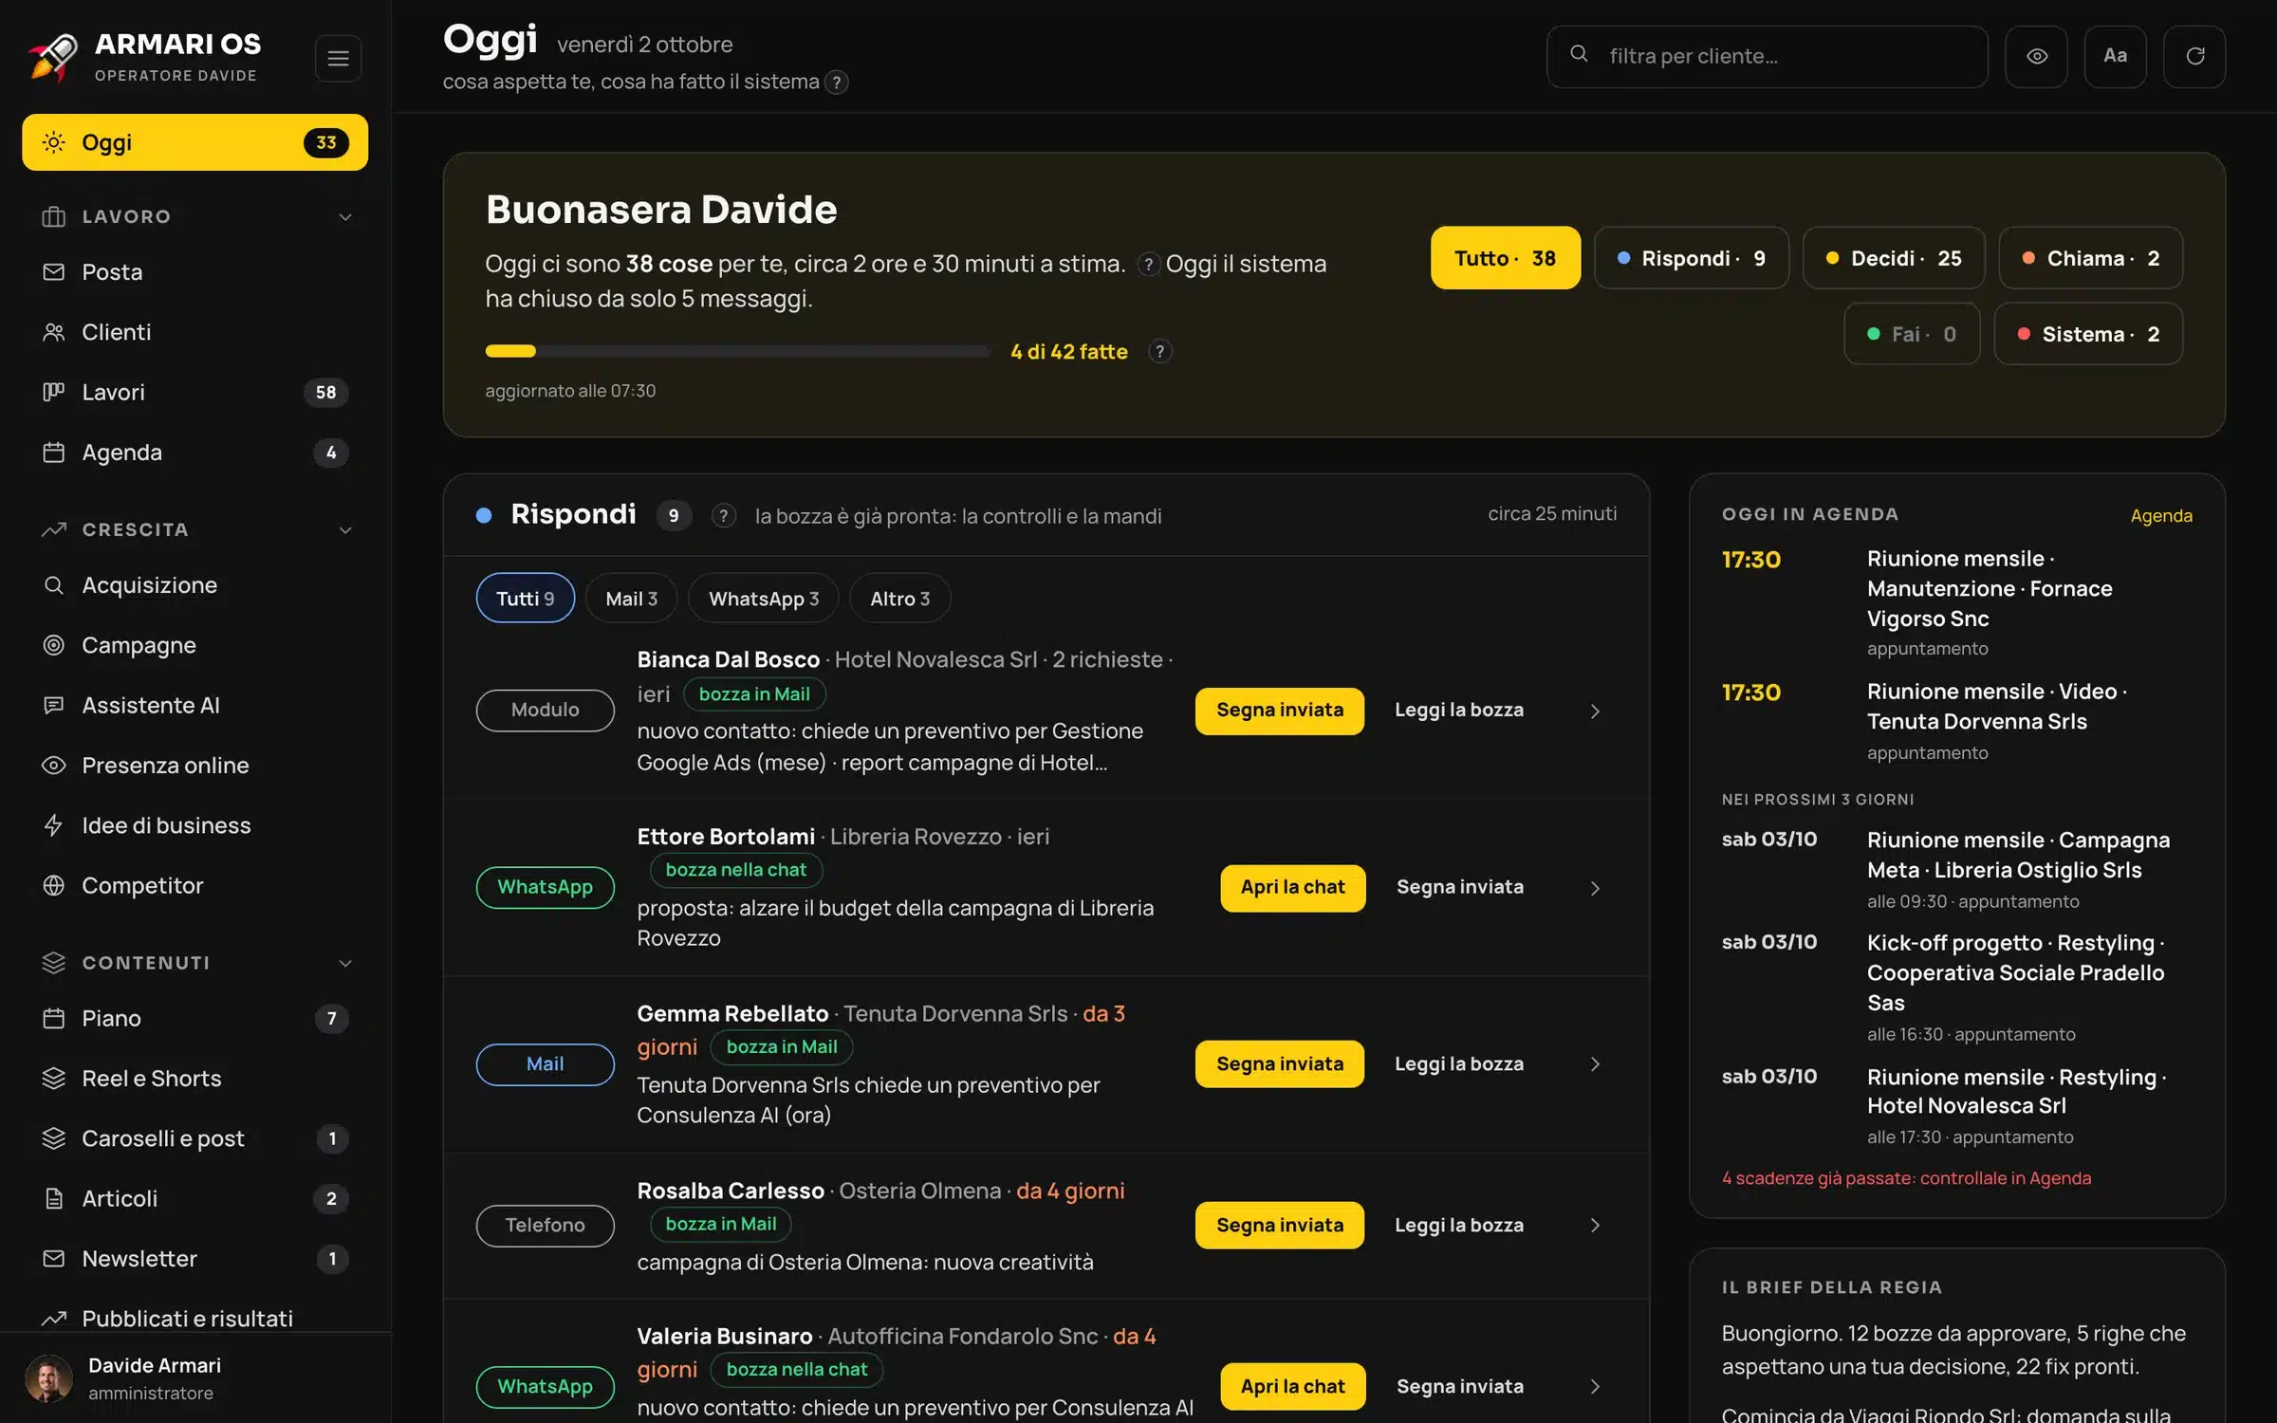The image size is (2277, 1423).
Task: Toggle the Decidi 25 filter chip
Action: [x=1894, y=258]
